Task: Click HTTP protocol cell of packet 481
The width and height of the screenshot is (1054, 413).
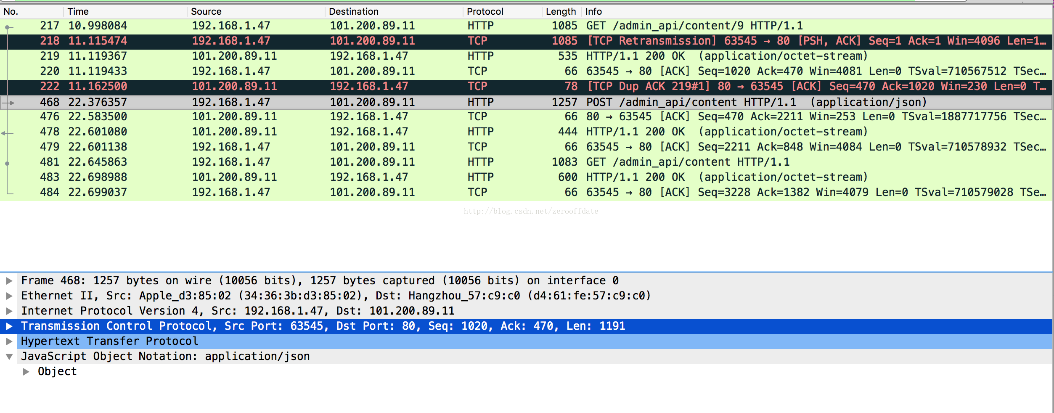Action: pos(481,162)
